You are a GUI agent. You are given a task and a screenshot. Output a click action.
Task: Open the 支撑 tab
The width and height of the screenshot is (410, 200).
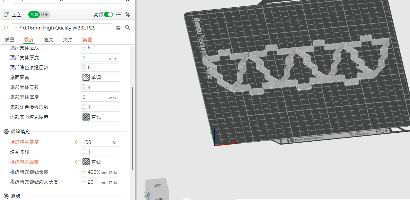(x=68, y=40)
